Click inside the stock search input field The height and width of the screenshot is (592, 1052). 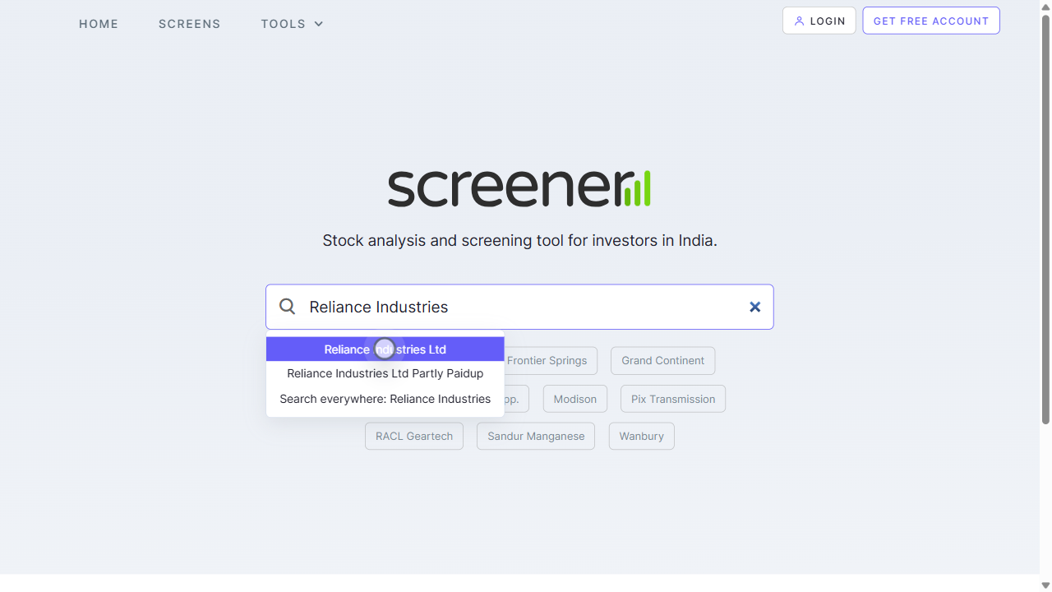(519, 306)
